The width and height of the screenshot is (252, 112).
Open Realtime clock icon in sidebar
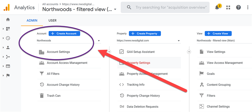point(8,38)
